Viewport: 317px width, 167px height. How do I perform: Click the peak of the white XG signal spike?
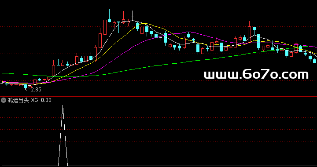[x=63, y=105]
